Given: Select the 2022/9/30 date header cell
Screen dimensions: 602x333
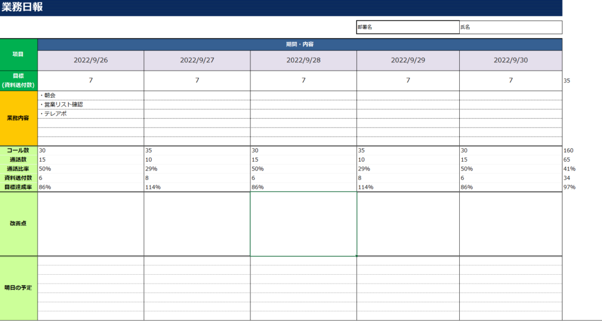Looking at the screenshot, I should [510, 60].
